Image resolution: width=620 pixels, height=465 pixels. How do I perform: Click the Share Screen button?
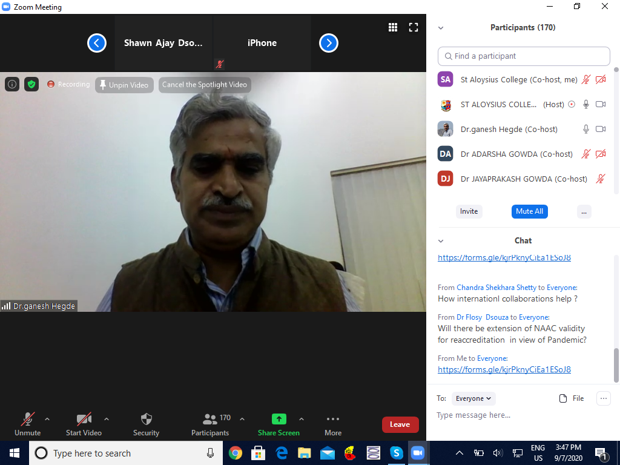pyautogui.click(x=279, y=424)
